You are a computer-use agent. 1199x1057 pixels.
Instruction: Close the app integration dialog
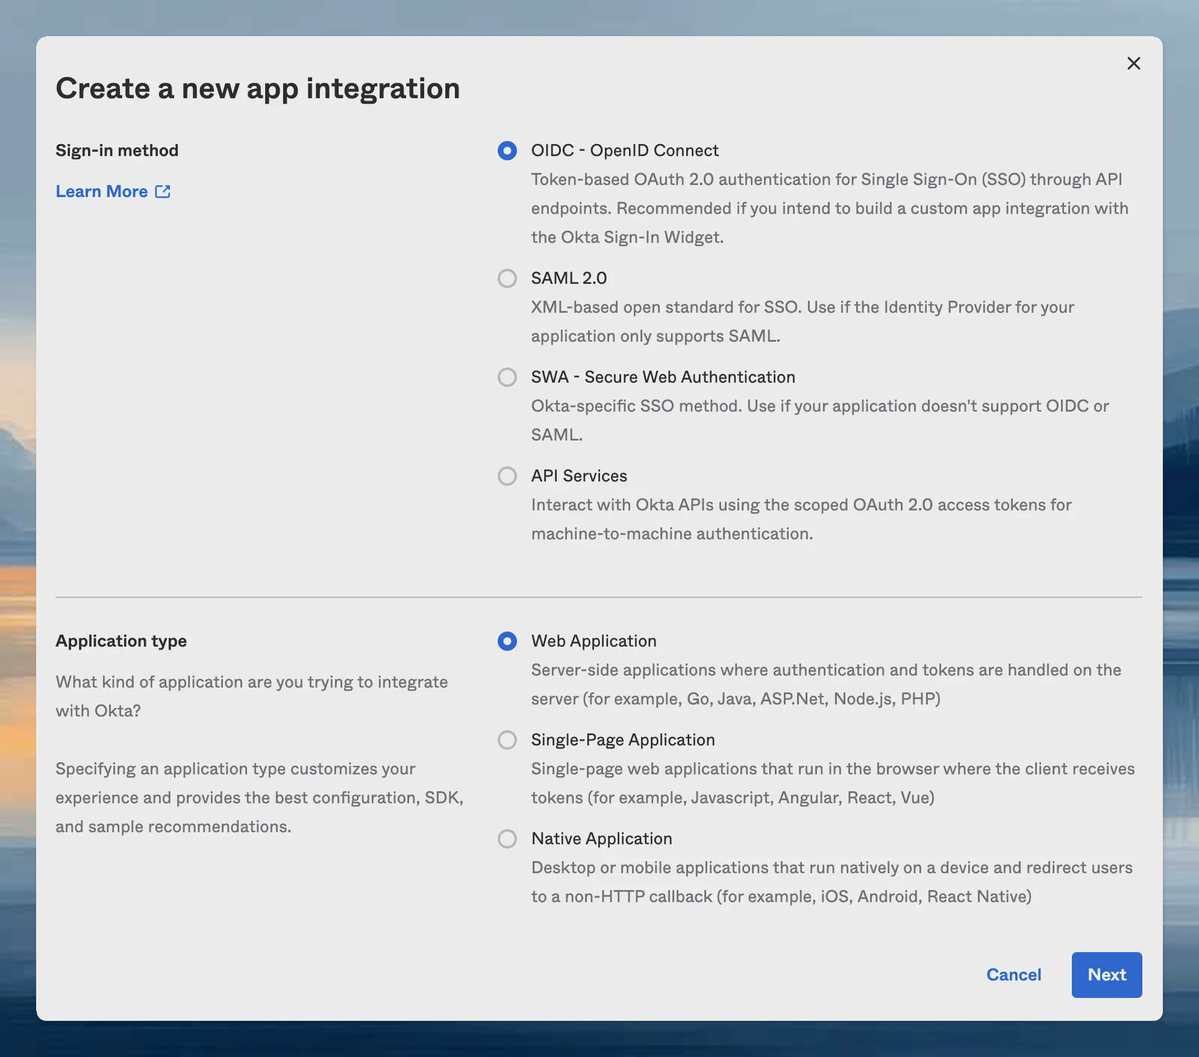coord(1133,63)
